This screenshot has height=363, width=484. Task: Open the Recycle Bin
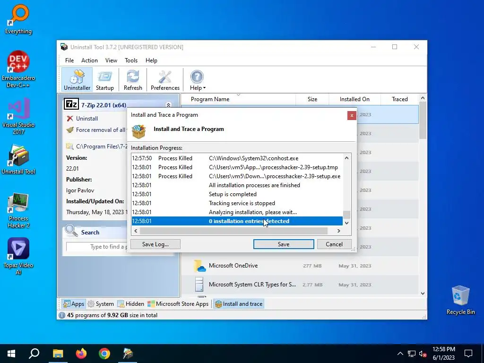(x=460, y=300)
